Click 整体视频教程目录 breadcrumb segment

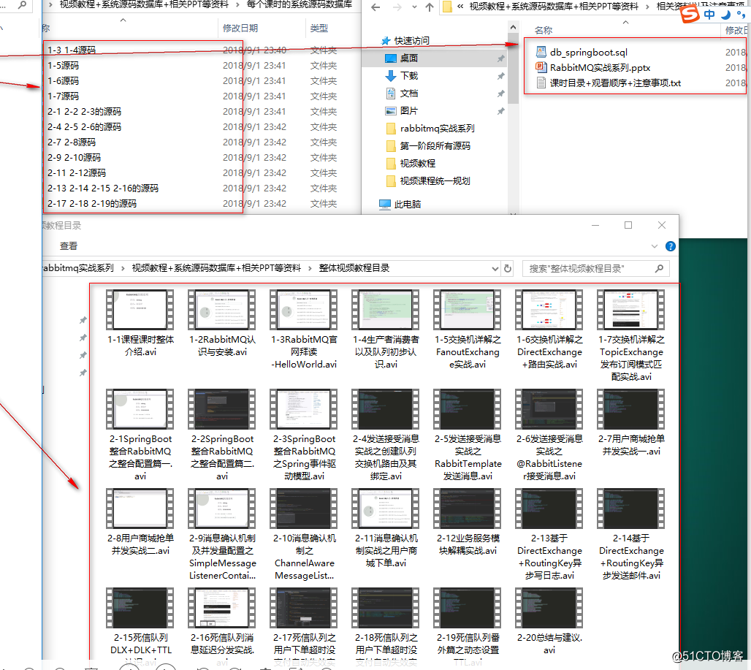354,268
